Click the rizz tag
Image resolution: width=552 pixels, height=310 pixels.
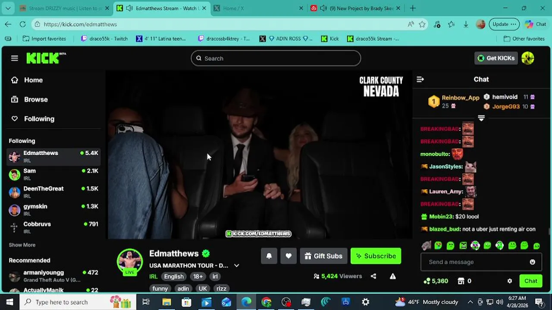[221, 288]
